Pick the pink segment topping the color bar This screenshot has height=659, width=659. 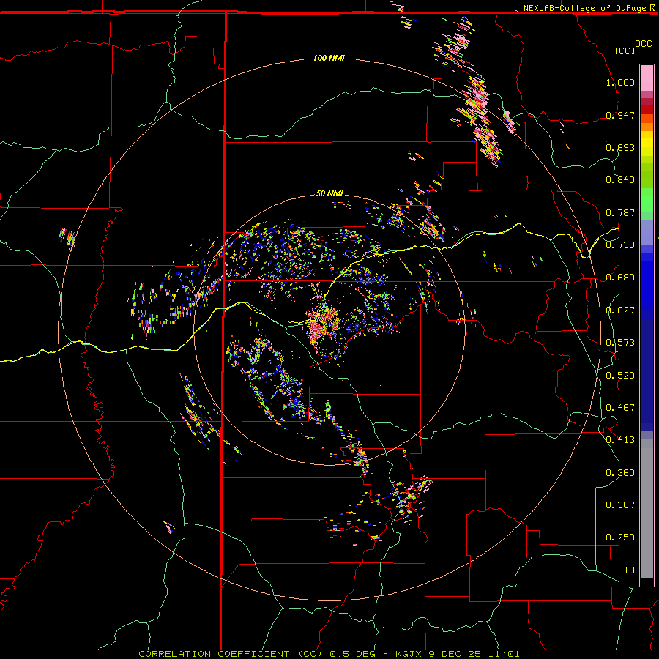647,78
